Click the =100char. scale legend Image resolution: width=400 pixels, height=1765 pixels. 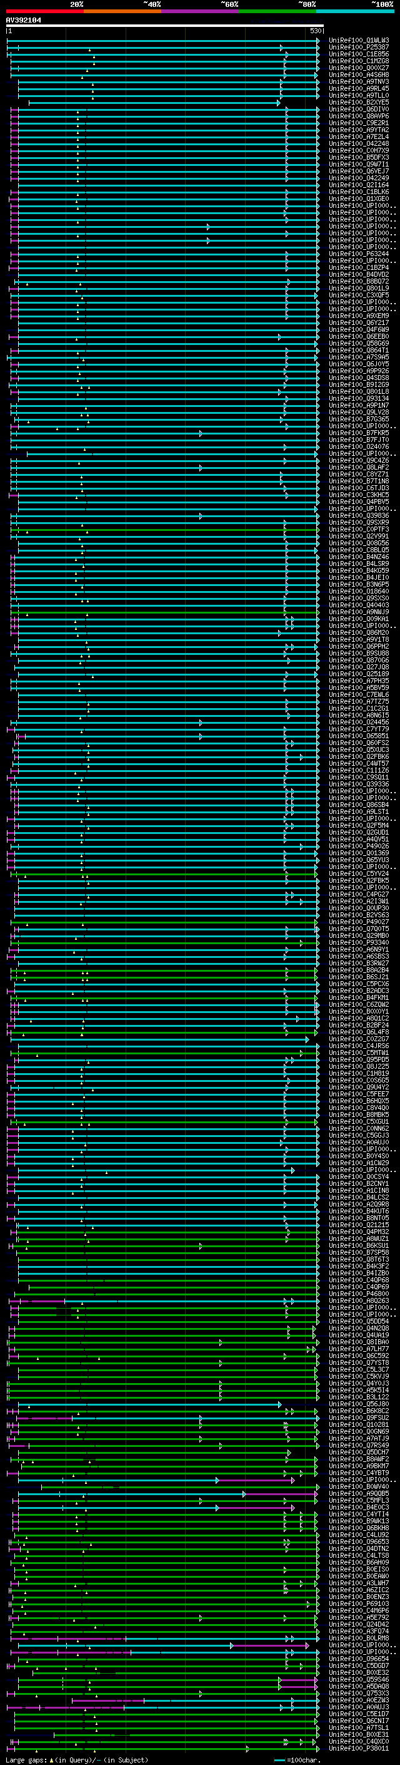[297, 1760]
